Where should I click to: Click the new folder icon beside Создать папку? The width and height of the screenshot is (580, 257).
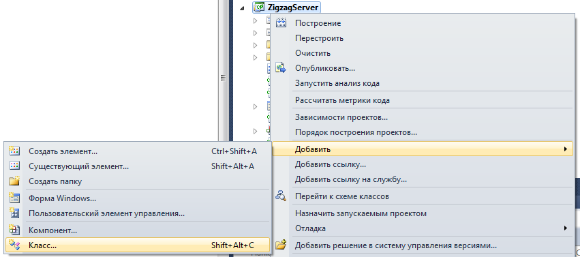[14, 181]
